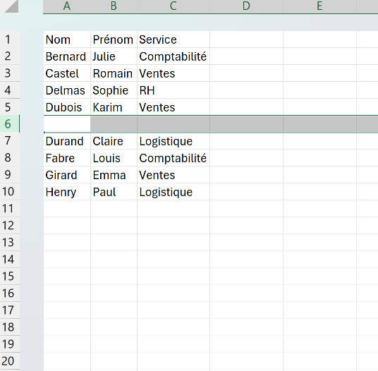Select the cell containing 'RH'
Screen dimensions: 378x371
[x=173, y=90]
